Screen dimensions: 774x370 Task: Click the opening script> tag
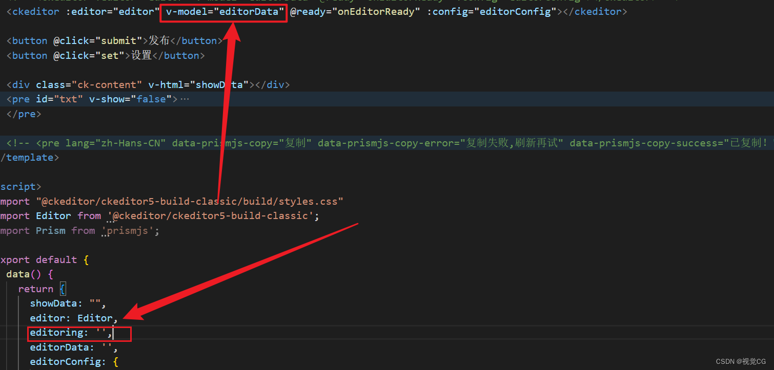(x=21, y=187)
